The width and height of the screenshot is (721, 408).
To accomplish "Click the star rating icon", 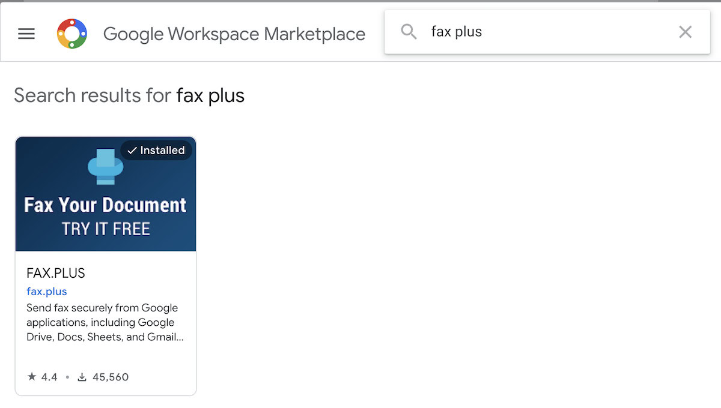I will pos(32,377).
